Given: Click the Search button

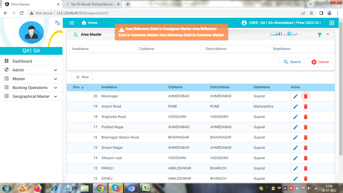Looking at the screenshot, I should pos(292,62).
